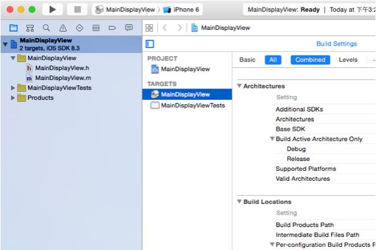Click the related items grid icon
This screenshot has width=376, height=250.
point(149,28)
